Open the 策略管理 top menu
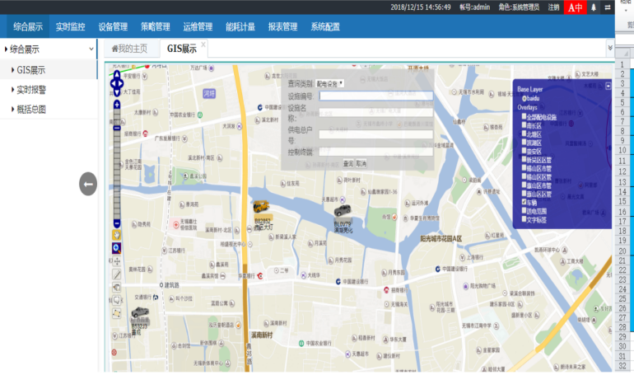634x375 pixels. (156, 26)
